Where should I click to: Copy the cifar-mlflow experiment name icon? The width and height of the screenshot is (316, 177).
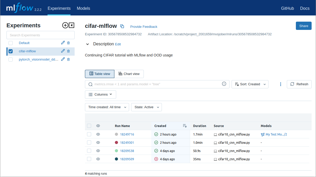click(122, 26)
